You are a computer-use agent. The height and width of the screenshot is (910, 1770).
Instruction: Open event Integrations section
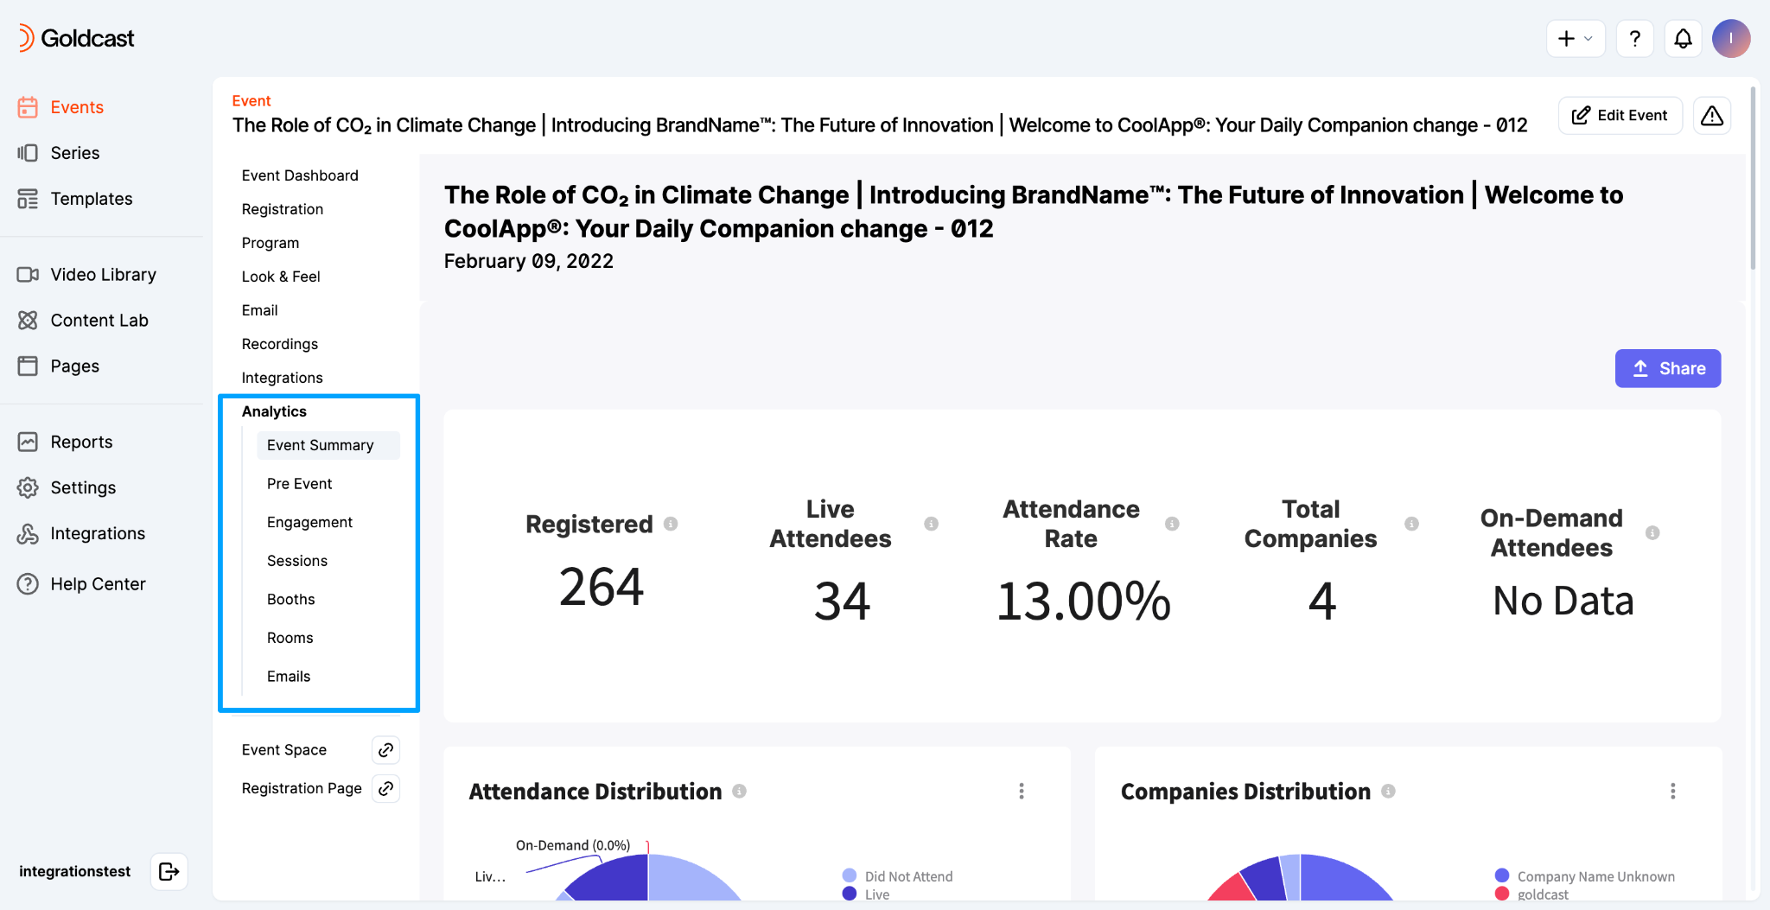pos(283,378)
